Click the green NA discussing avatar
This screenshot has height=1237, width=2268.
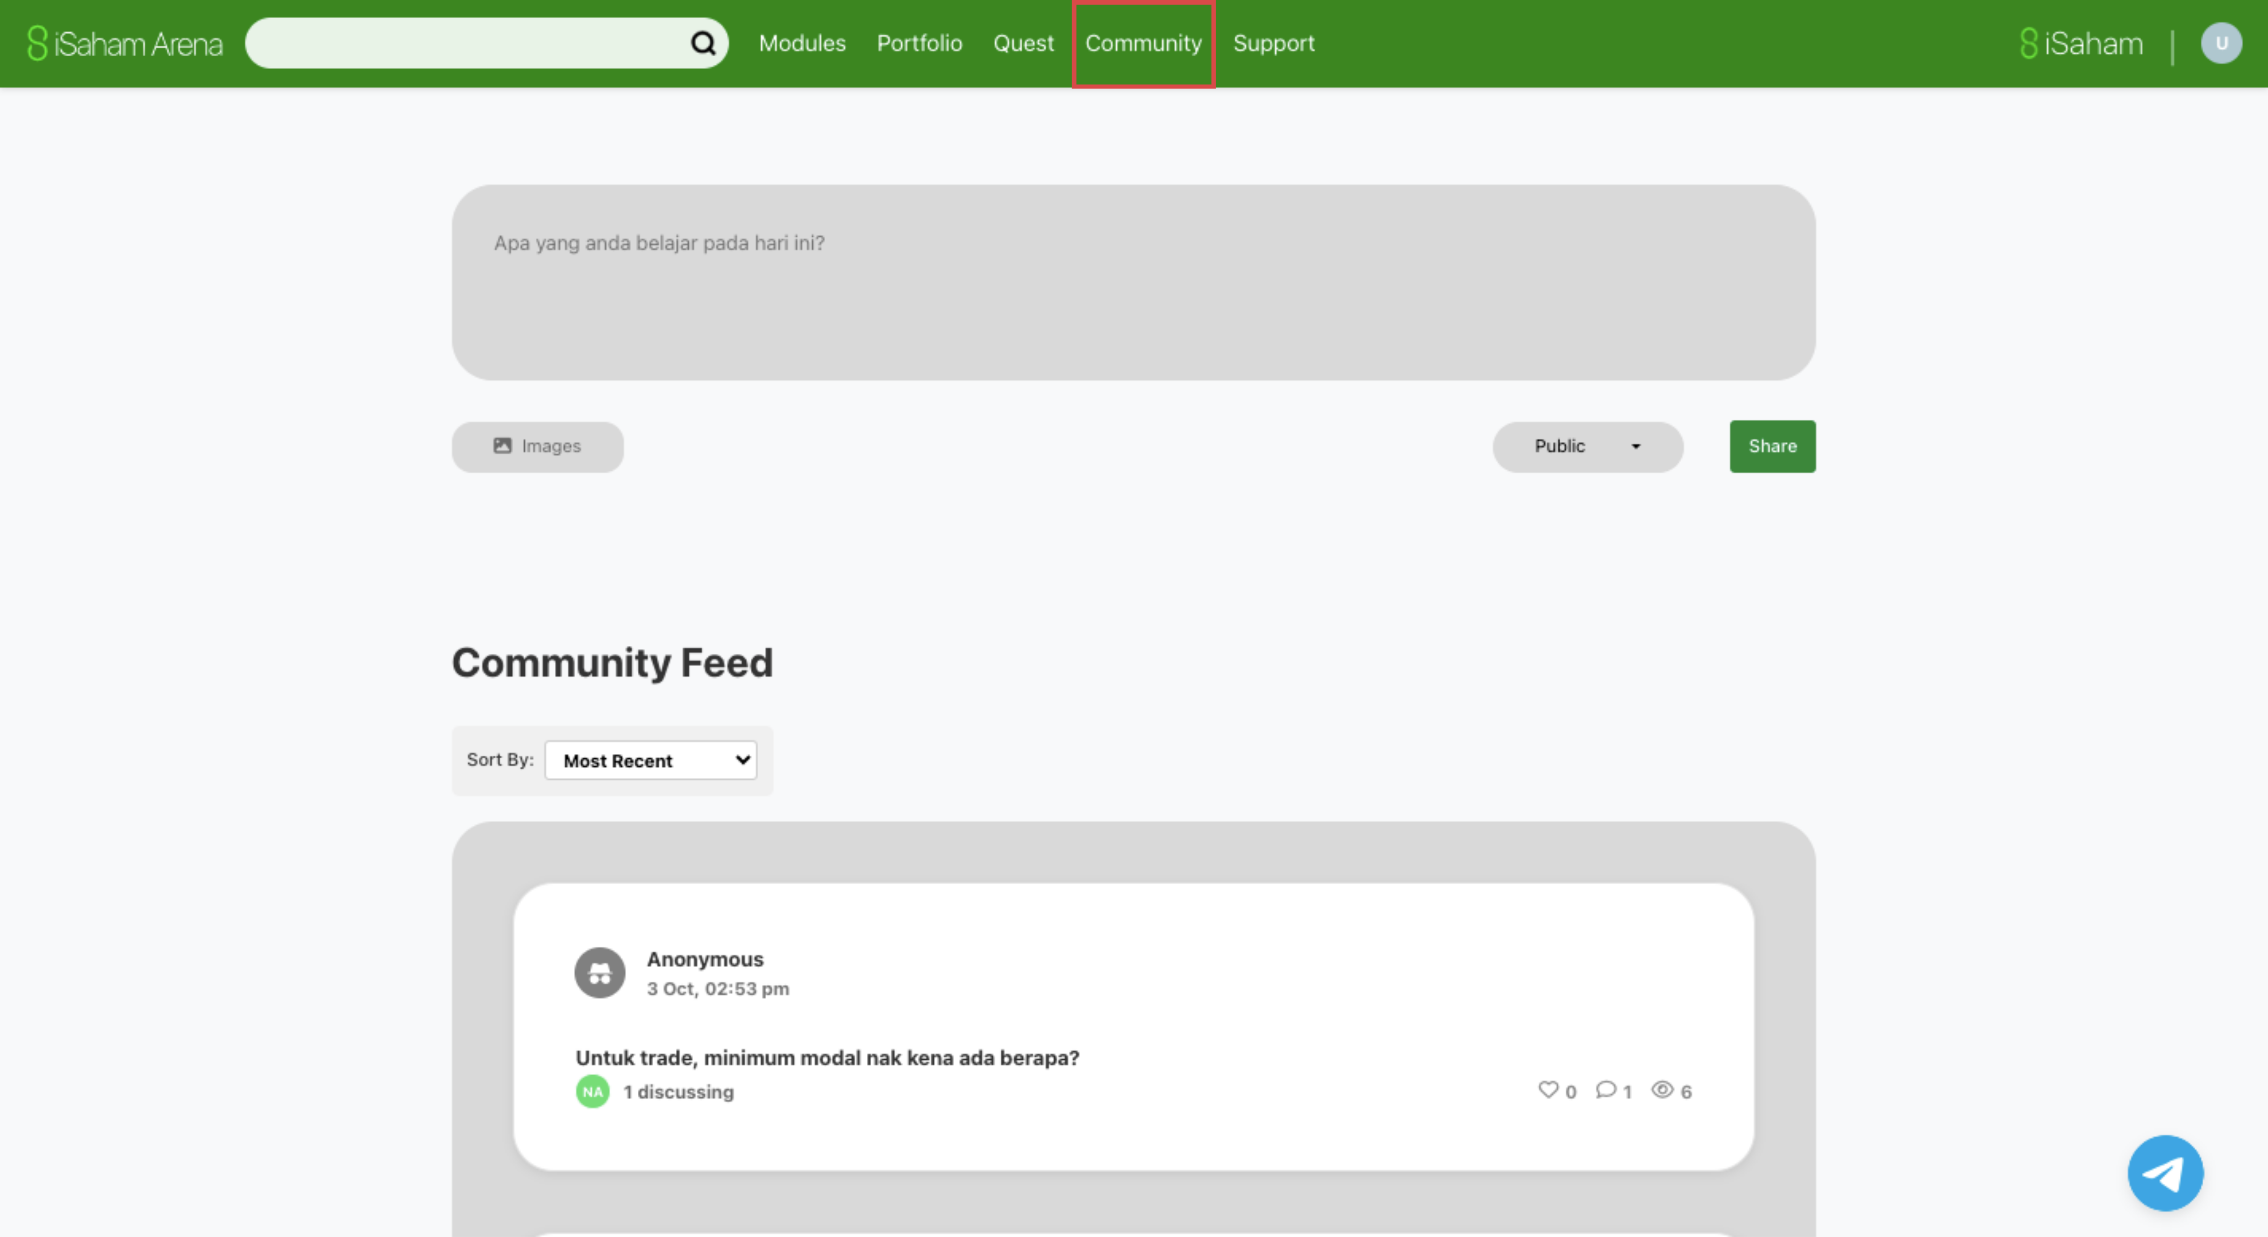pyautogui.click(x=593, y=1092)
